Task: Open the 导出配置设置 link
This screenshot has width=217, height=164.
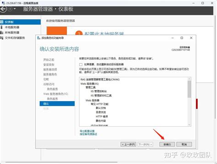Action: (x=87, y=131)
